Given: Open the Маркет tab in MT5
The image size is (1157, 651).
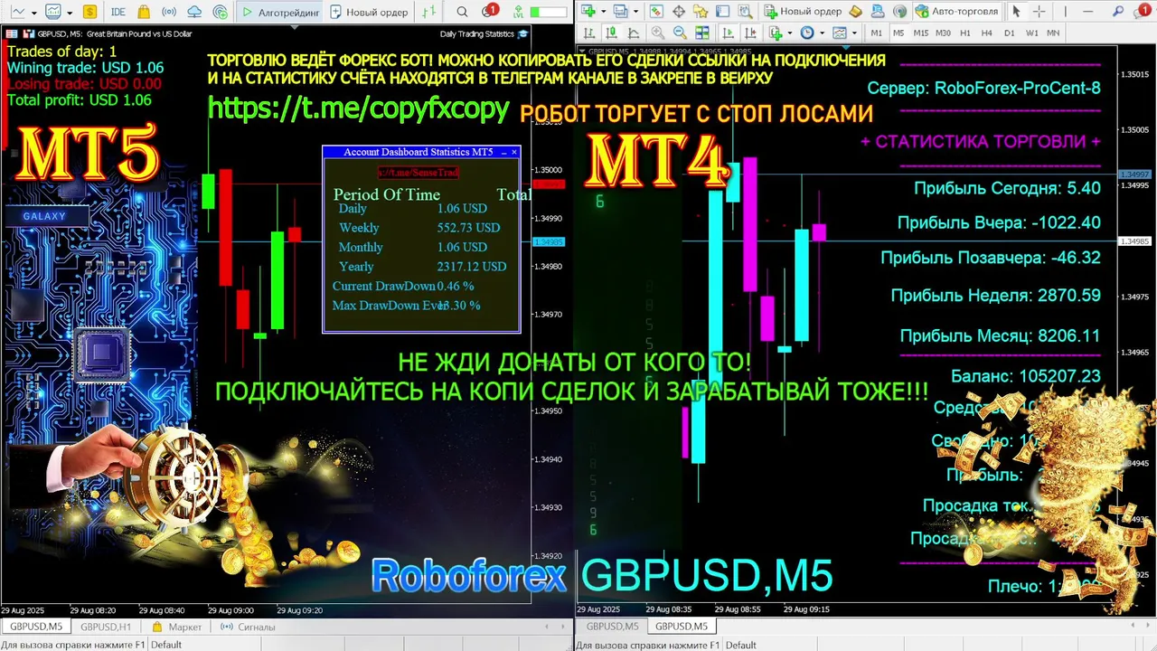Looking at the screenshot, I should coord(176,627).
